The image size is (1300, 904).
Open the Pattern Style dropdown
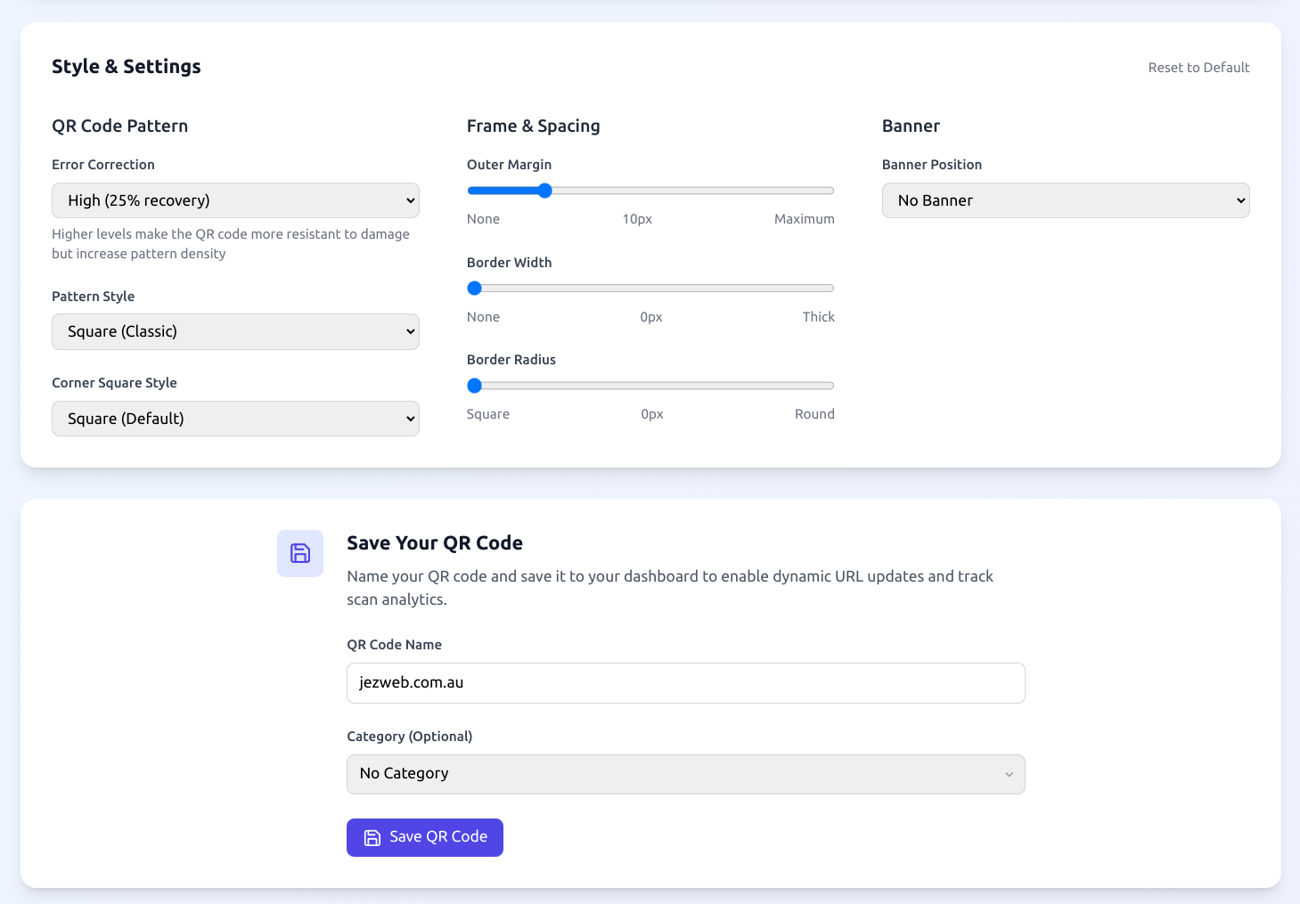[x=235, y=331]
